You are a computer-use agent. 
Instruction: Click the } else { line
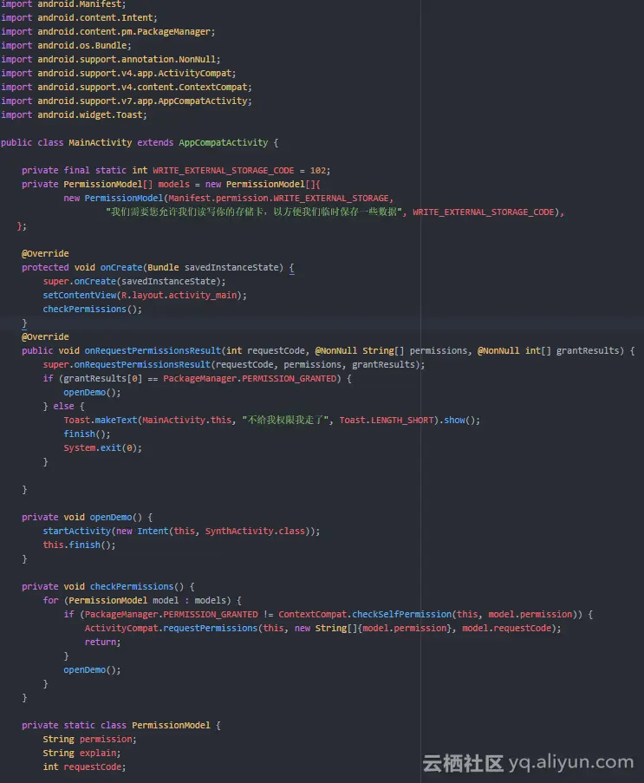pyautogui.click(x=64, y=407)
